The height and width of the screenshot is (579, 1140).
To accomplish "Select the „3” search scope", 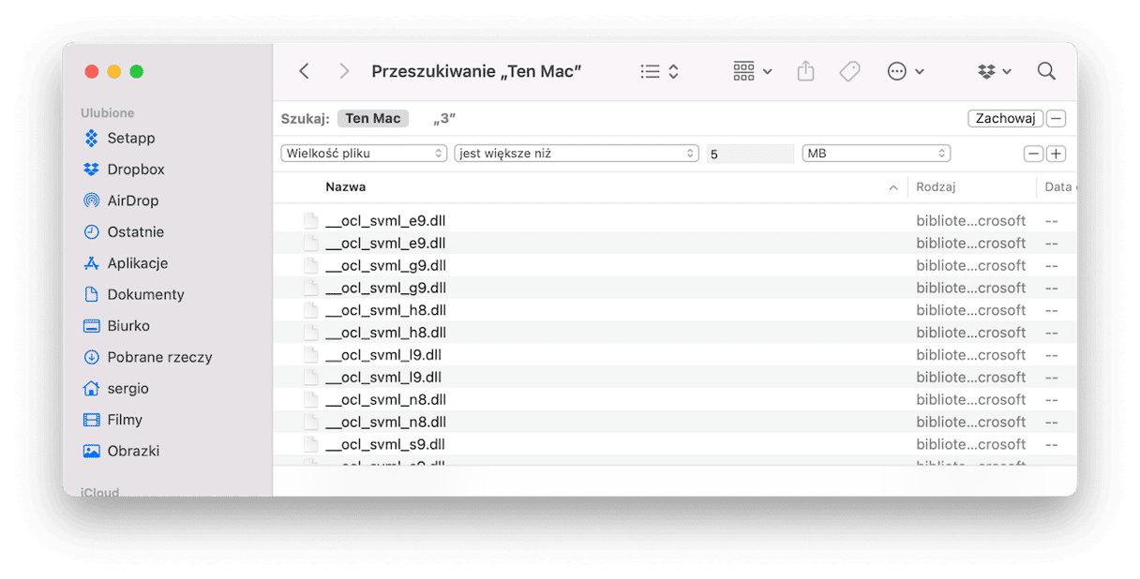I will pyautogui.click(x=444, y=119).
